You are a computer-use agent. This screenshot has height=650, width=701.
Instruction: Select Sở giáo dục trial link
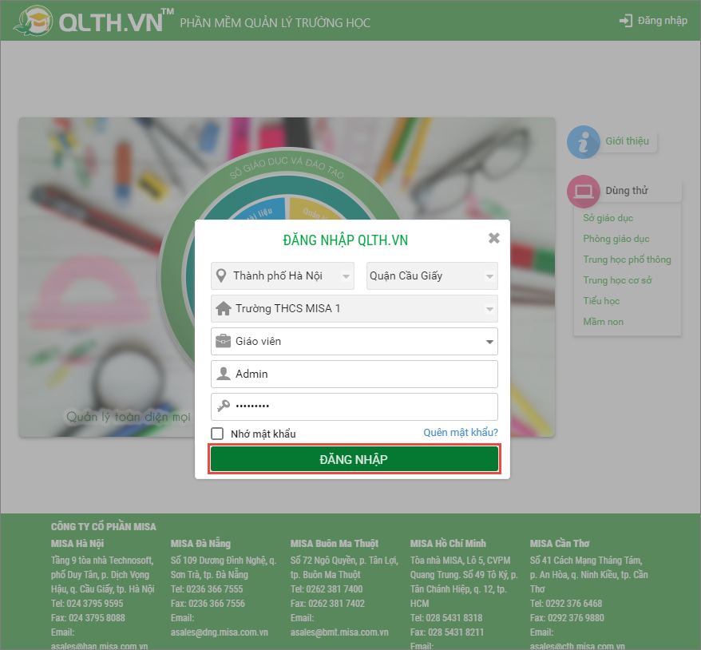608,218
